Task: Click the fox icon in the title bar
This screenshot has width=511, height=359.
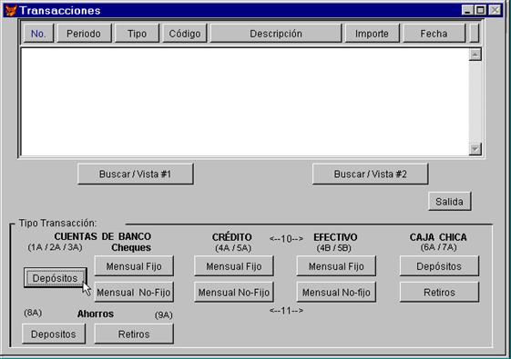Action: click(x=11, y=11)
